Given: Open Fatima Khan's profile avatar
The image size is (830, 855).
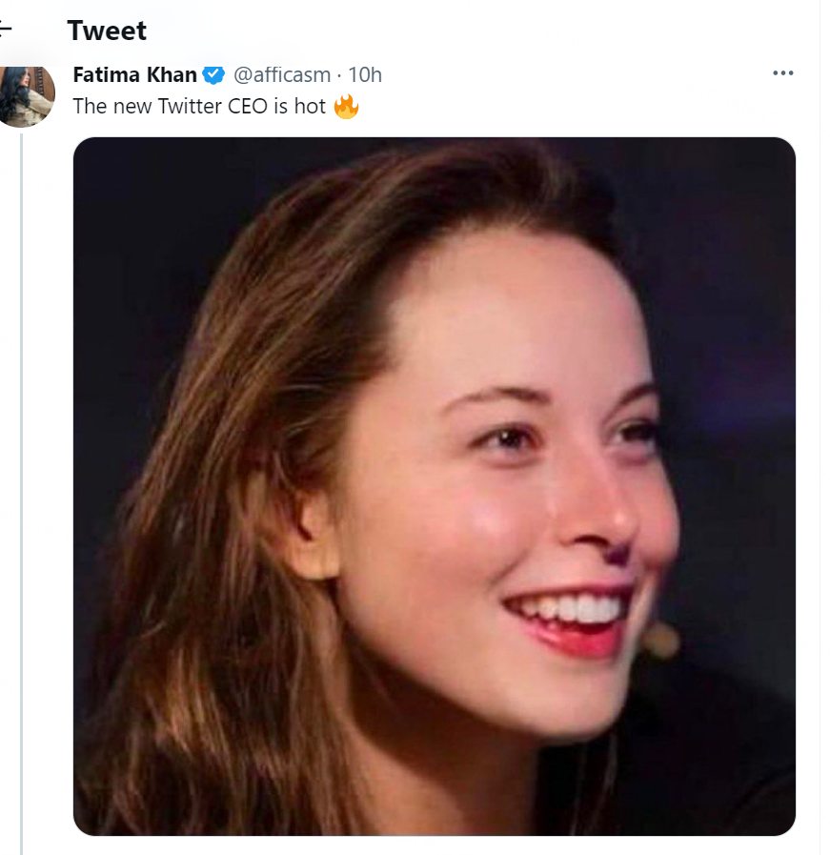Looking at the screenshot, I should [26, 96].
